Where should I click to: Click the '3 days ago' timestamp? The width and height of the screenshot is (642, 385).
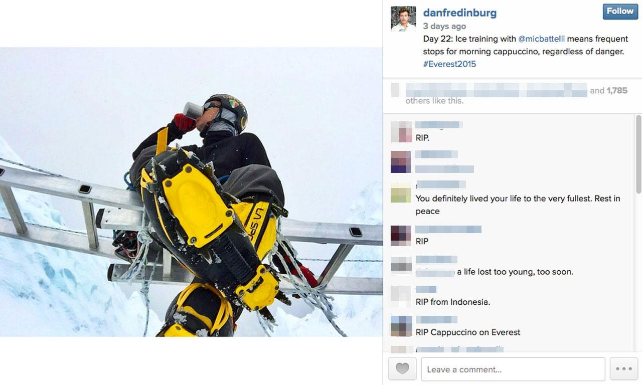[x=444, y=26]
